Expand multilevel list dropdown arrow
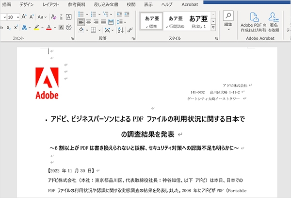This screenshot has height=198, width=291. click(x=111, y=14)
